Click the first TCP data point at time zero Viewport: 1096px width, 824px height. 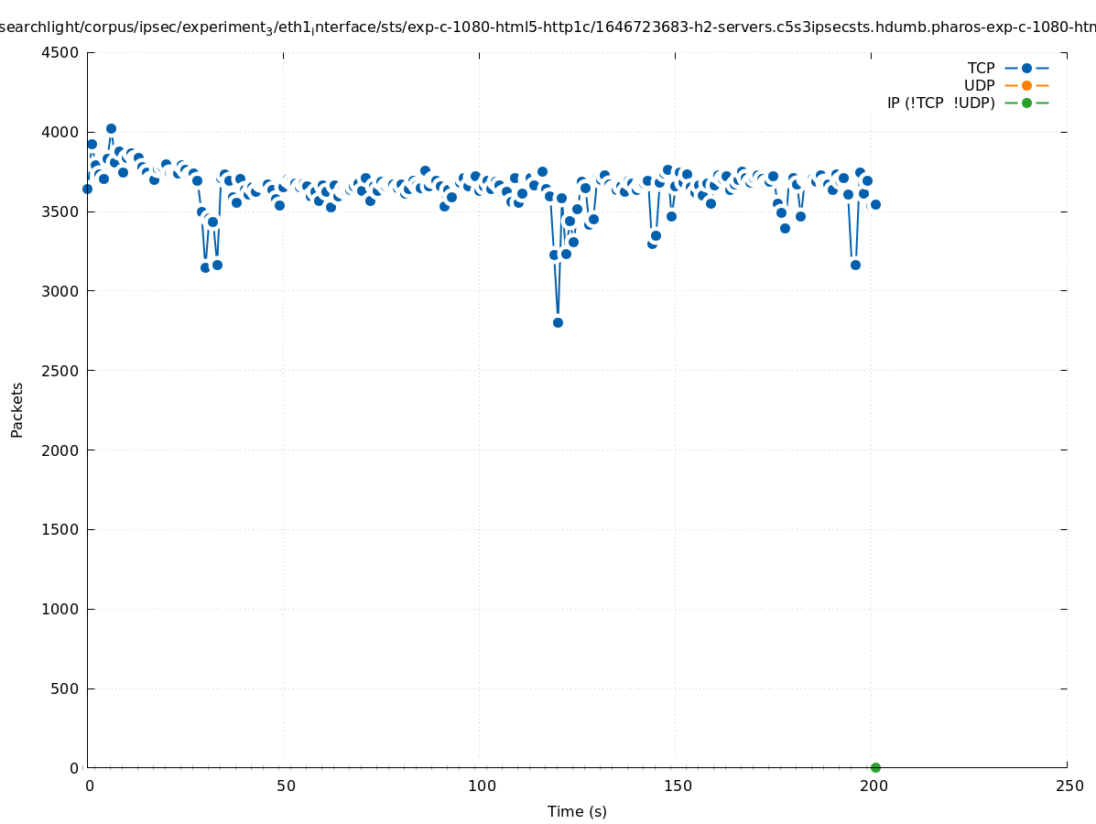click(x=87, y=189)
